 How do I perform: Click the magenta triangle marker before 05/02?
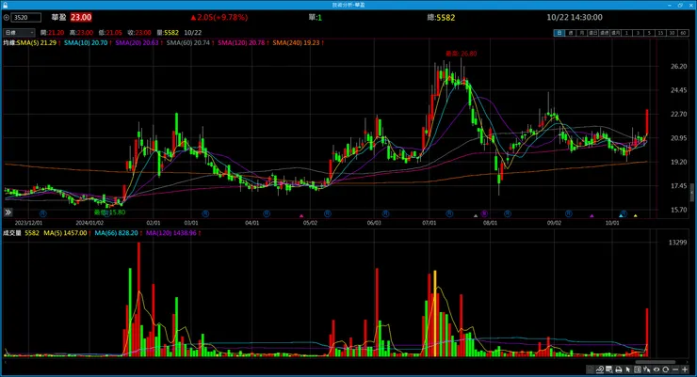pyautogui.click(x=301, y=215)
